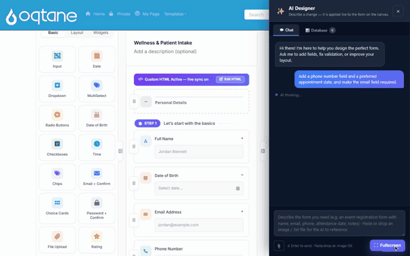
Task: Add a Rating widget
Action: pos(97,240)
